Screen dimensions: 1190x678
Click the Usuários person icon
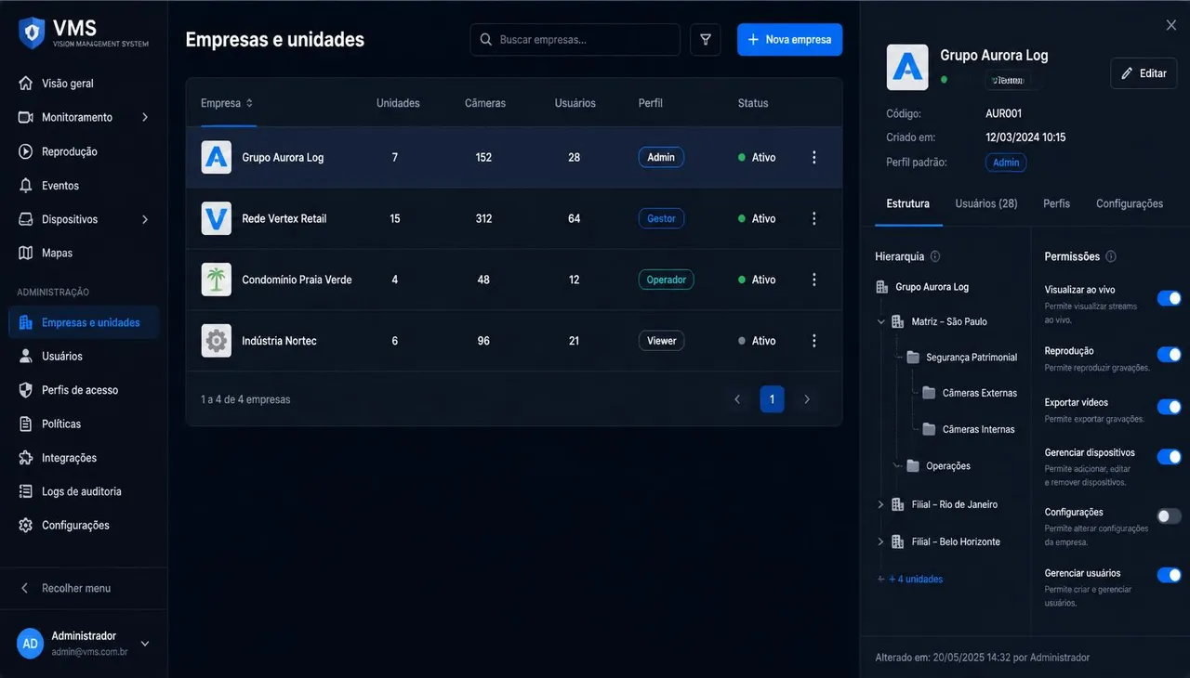click(26, 356)
